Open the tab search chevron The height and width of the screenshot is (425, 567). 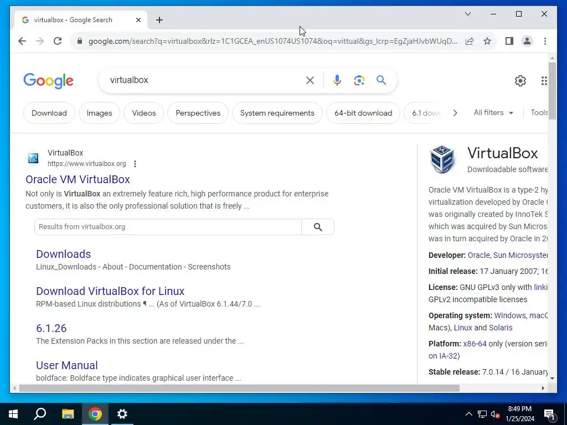pyautogui.click(x=467, y=14)
